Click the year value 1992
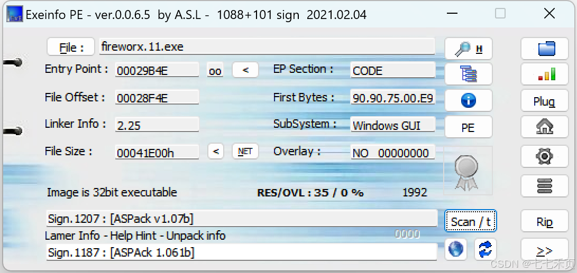Screen dimensions: 577x273 [415, 192]
